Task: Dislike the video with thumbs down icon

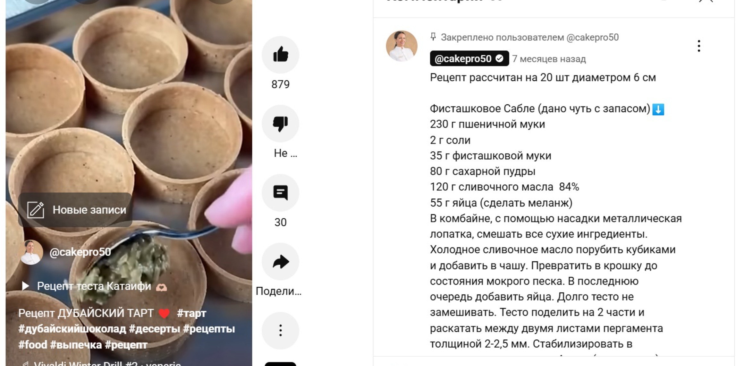Action: (280, 124)
